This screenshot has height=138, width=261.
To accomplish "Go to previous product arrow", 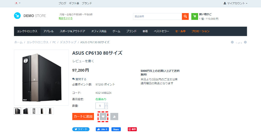I will pos(232,42).
